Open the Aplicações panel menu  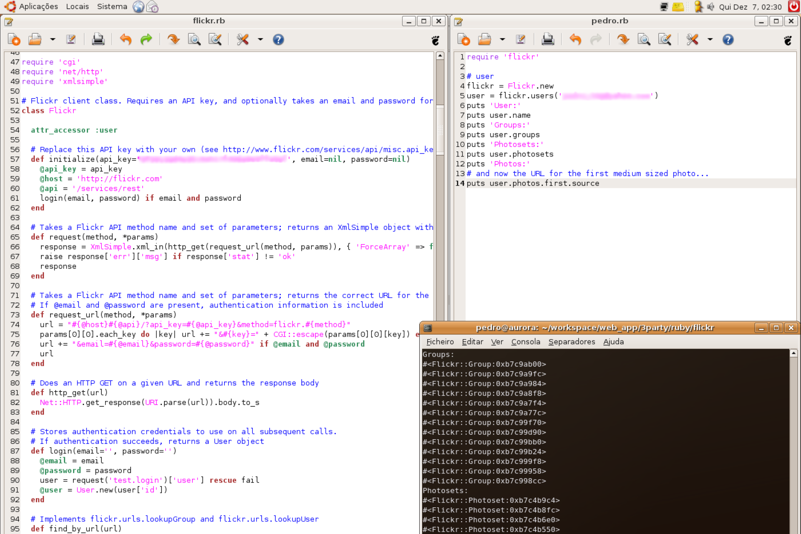click(38, 7)
